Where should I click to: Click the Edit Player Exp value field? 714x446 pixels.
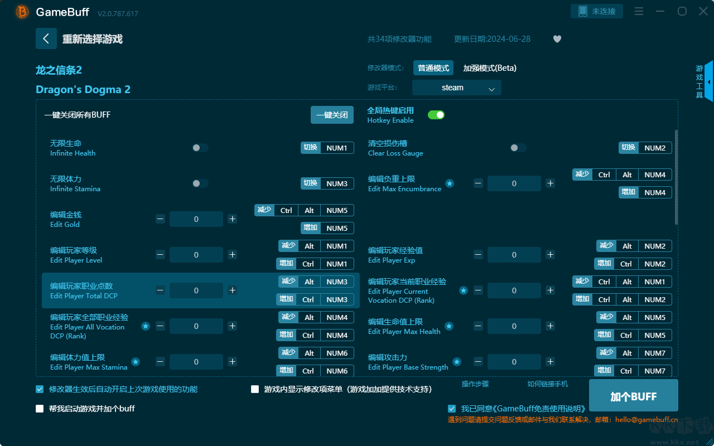point(514,255)
